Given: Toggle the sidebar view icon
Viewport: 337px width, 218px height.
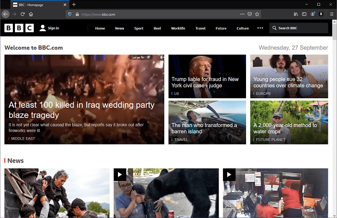Looking at the screenshot, I should [304, 14].
